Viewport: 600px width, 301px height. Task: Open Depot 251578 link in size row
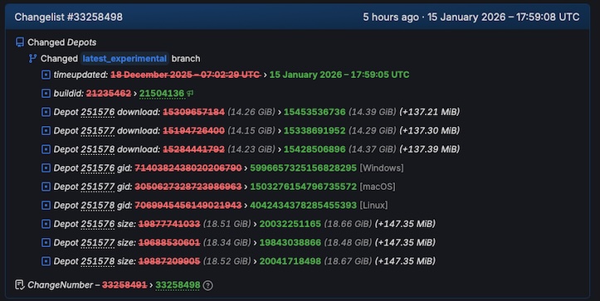coord(98,261)
